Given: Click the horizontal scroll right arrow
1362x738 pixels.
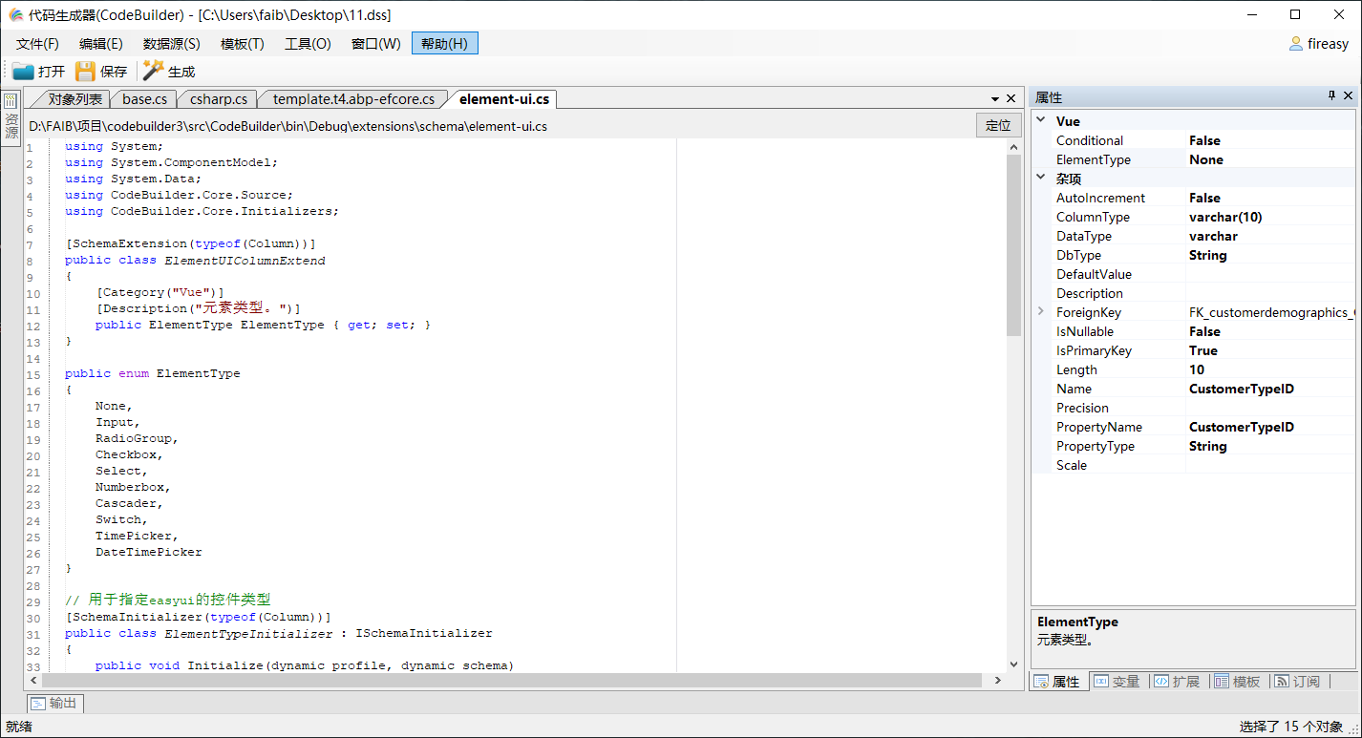Looking at the screenshot, I should pos(998,681).
